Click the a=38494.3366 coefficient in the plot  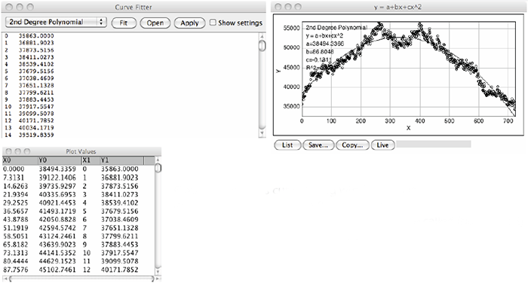click(324, 44)
